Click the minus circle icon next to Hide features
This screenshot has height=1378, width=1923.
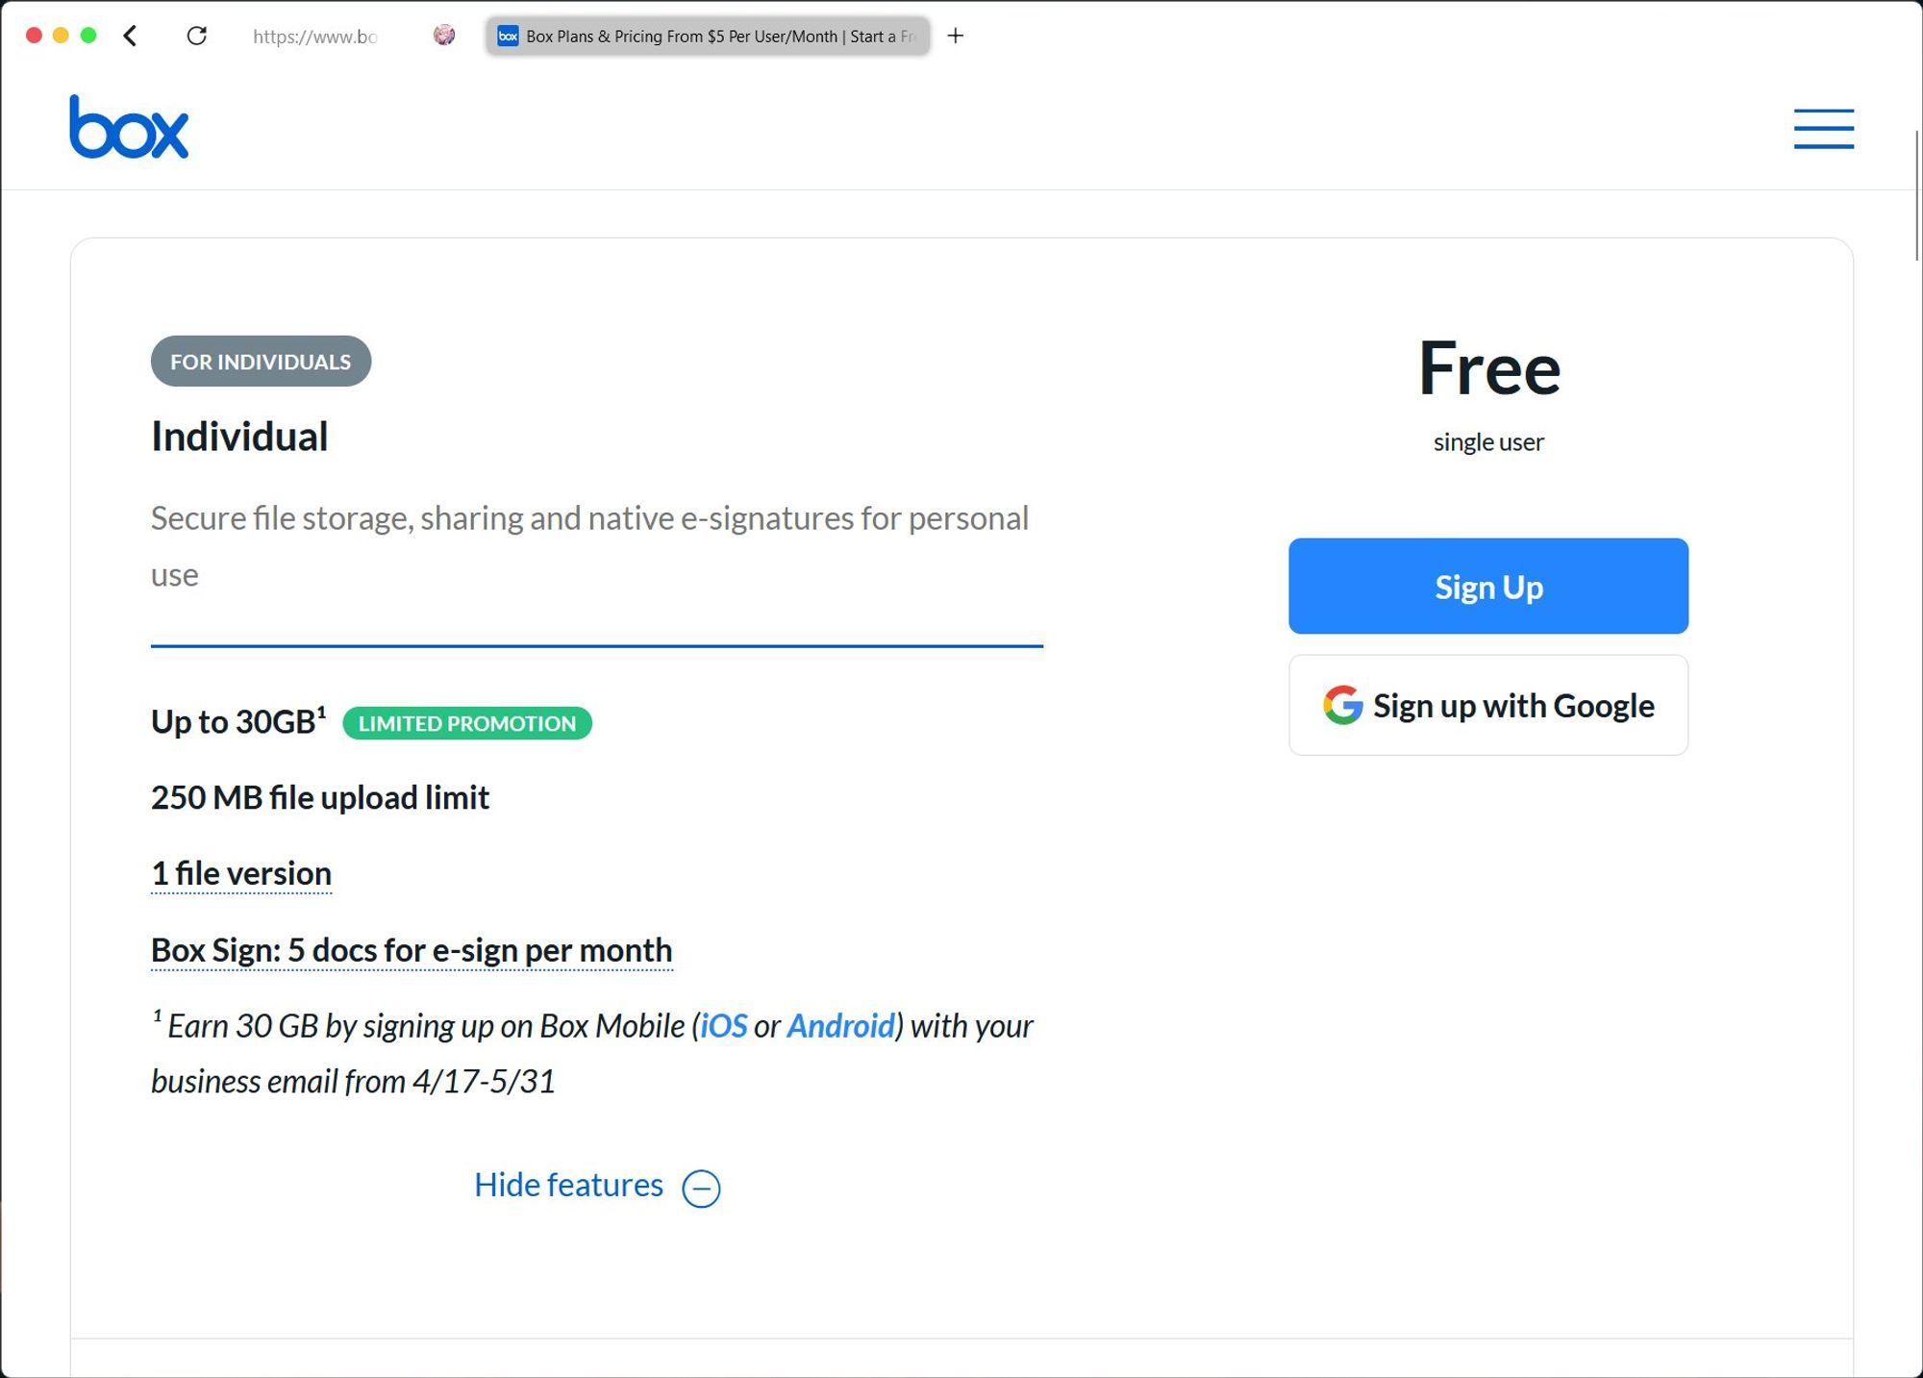(x=701, y=1189)
